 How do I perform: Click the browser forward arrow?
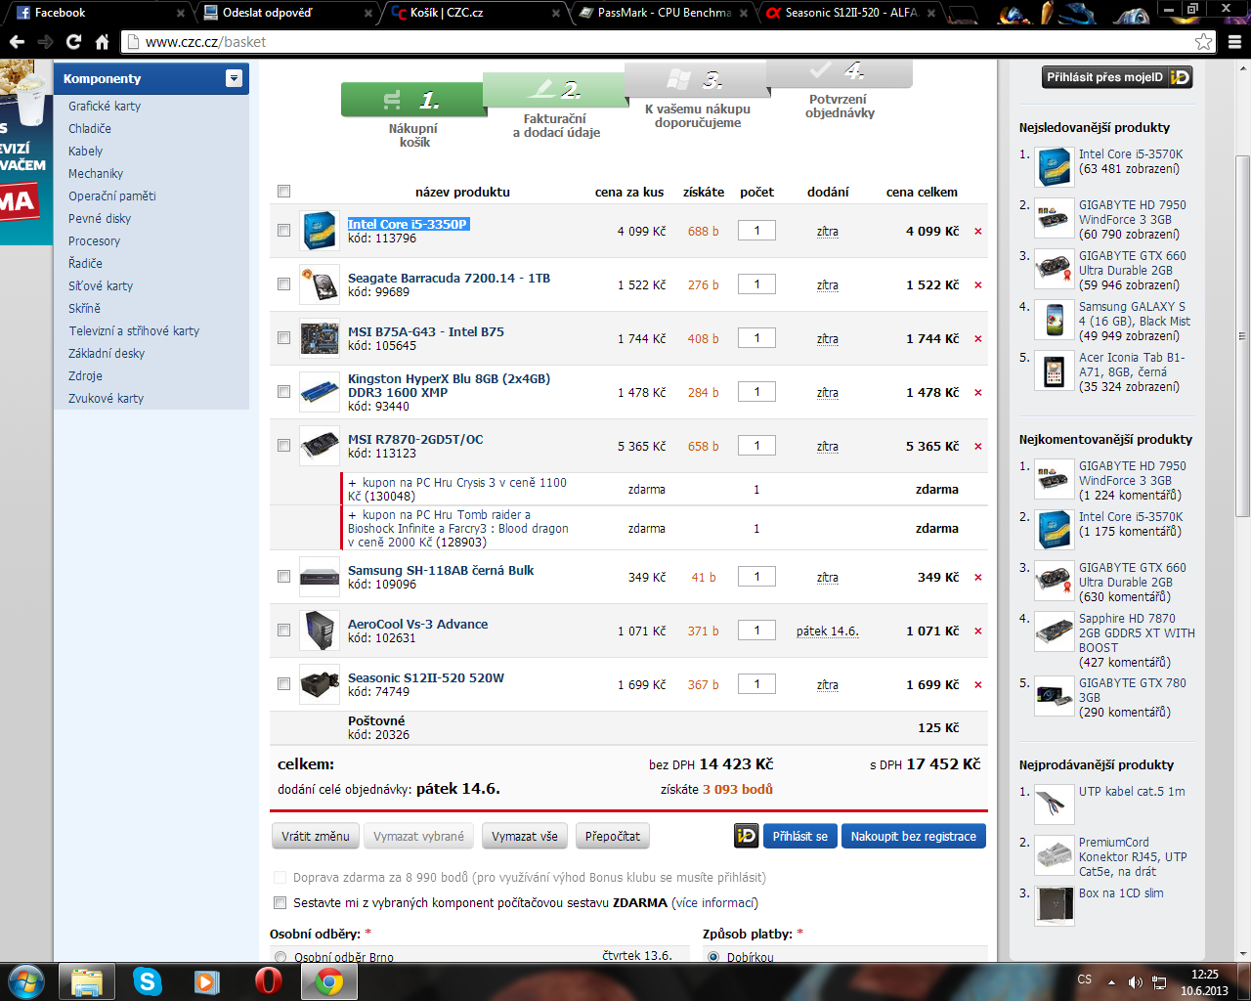tap(45, 42)
